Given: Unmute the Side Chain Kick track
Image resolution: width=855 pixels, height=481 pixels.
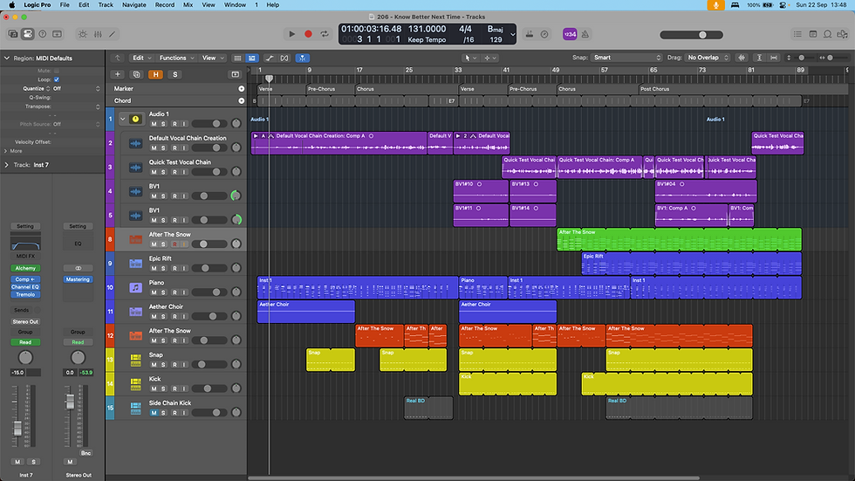Looking at the screenshot, I should (x=154, y=413).
